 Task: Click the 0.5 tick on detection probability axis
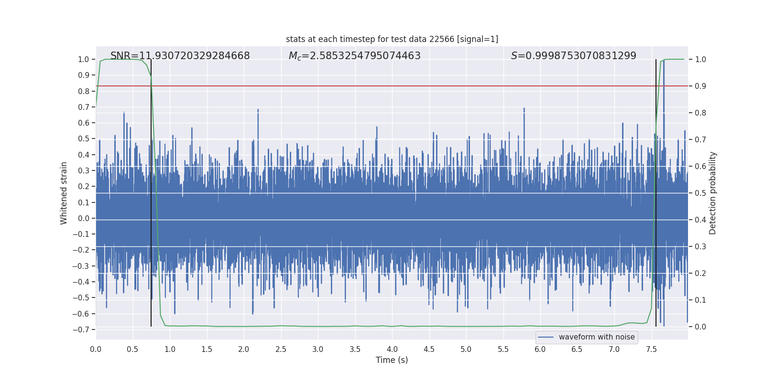(x=700, y=193)
